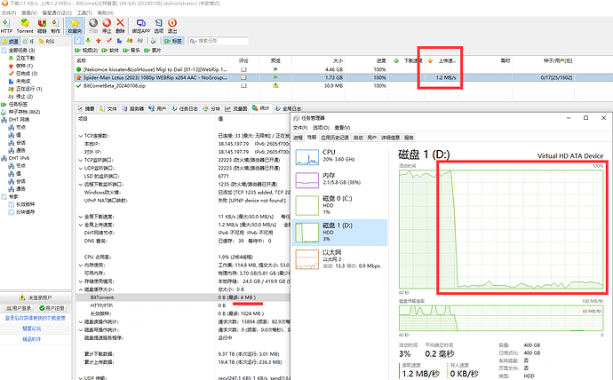The image size is (613, 380).
Task: Open the Servers detail tab
Action: [133, 108]
